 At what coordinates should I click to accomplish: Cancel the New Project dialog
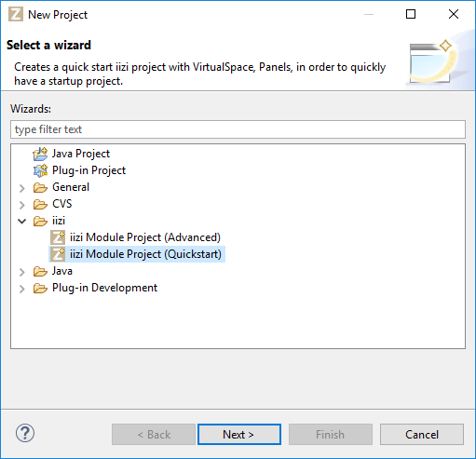[422, 434]
